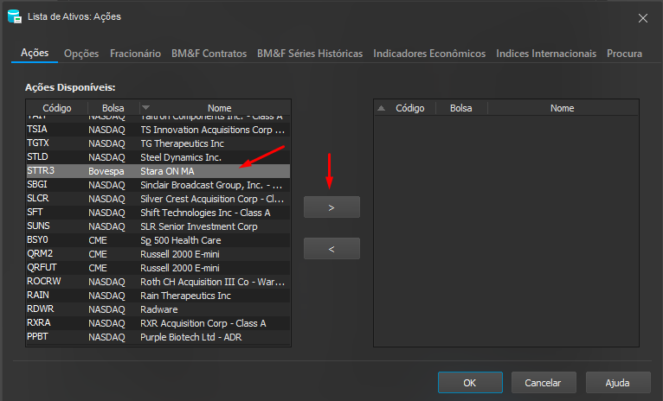Select SLR Senior Investment Corp row
The width and height of the screenshot is (663, 401).
pos(158,226)
